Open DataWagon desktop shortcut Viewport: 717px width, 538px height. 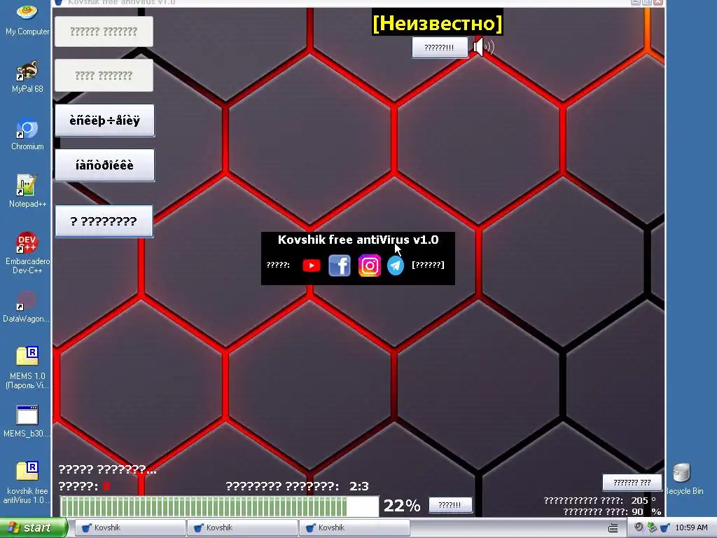pos(27,307)
